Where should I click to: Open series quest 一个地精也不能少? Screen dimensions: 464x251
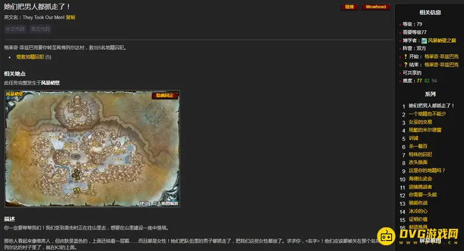[x=427, y=114]
